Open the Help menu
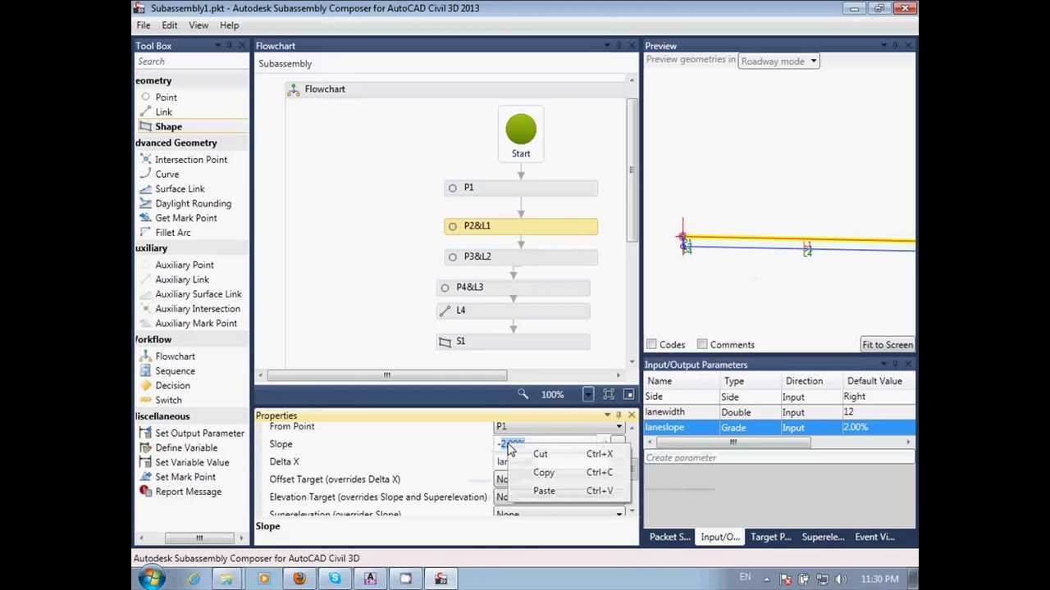1050x590 pixels. pyautogui.click(x=229, y=25)
